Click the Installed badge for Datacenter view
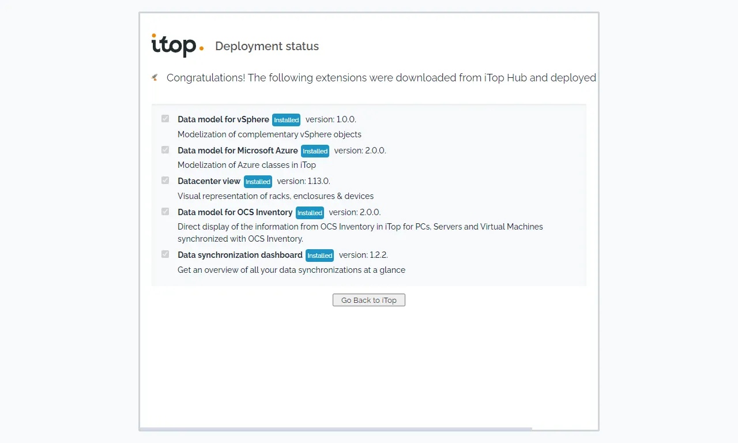This screenshot has height=443, width=738. click(258, 182)
